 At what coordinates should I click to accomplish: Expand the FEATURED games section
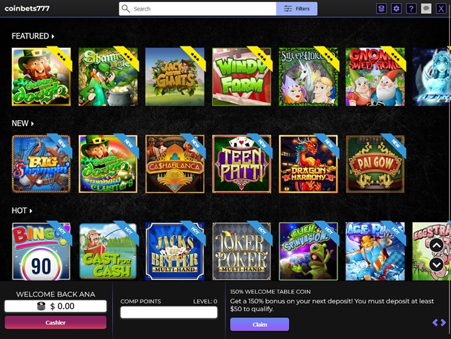33,36
